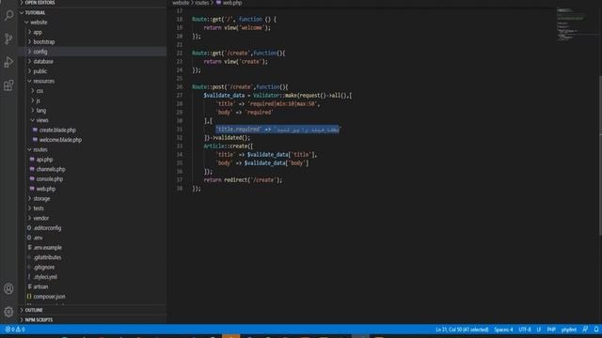Open the Manage settings gear
The image size is (602, 338).
(8, 311)
